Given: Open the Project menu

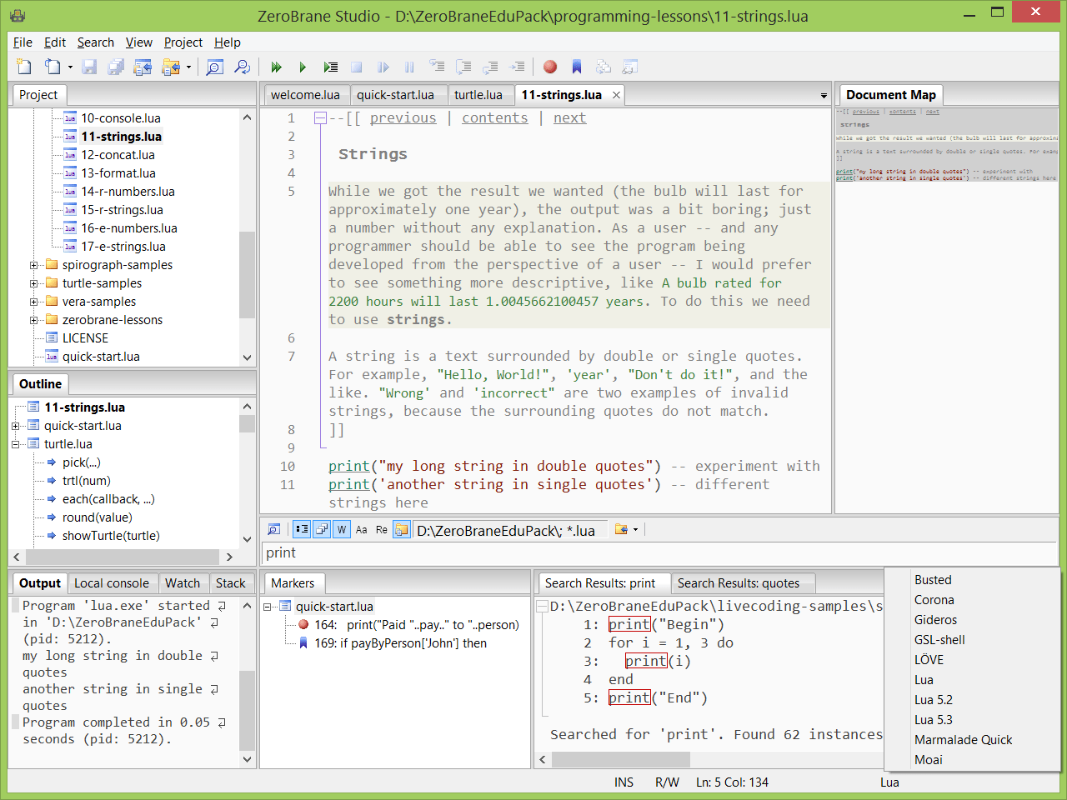Looking at the screenshot, I should (x=183, y=42).
